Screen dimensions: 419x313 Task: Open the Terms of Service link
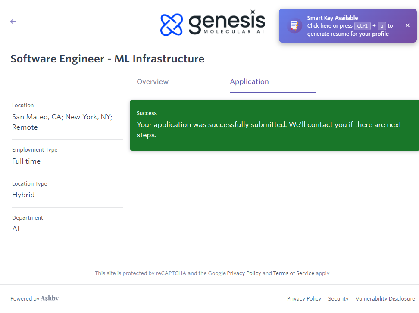[x=294, y=273]
